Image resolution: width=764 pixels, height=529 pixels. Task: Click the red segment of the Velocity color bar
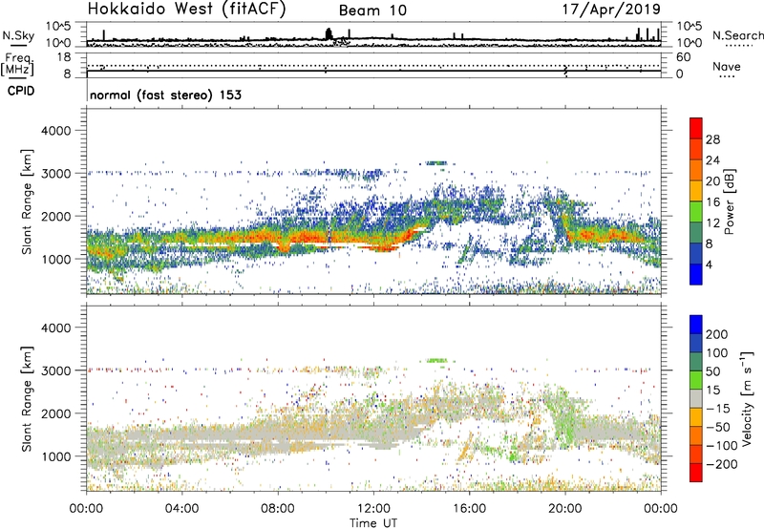[696, 473]
